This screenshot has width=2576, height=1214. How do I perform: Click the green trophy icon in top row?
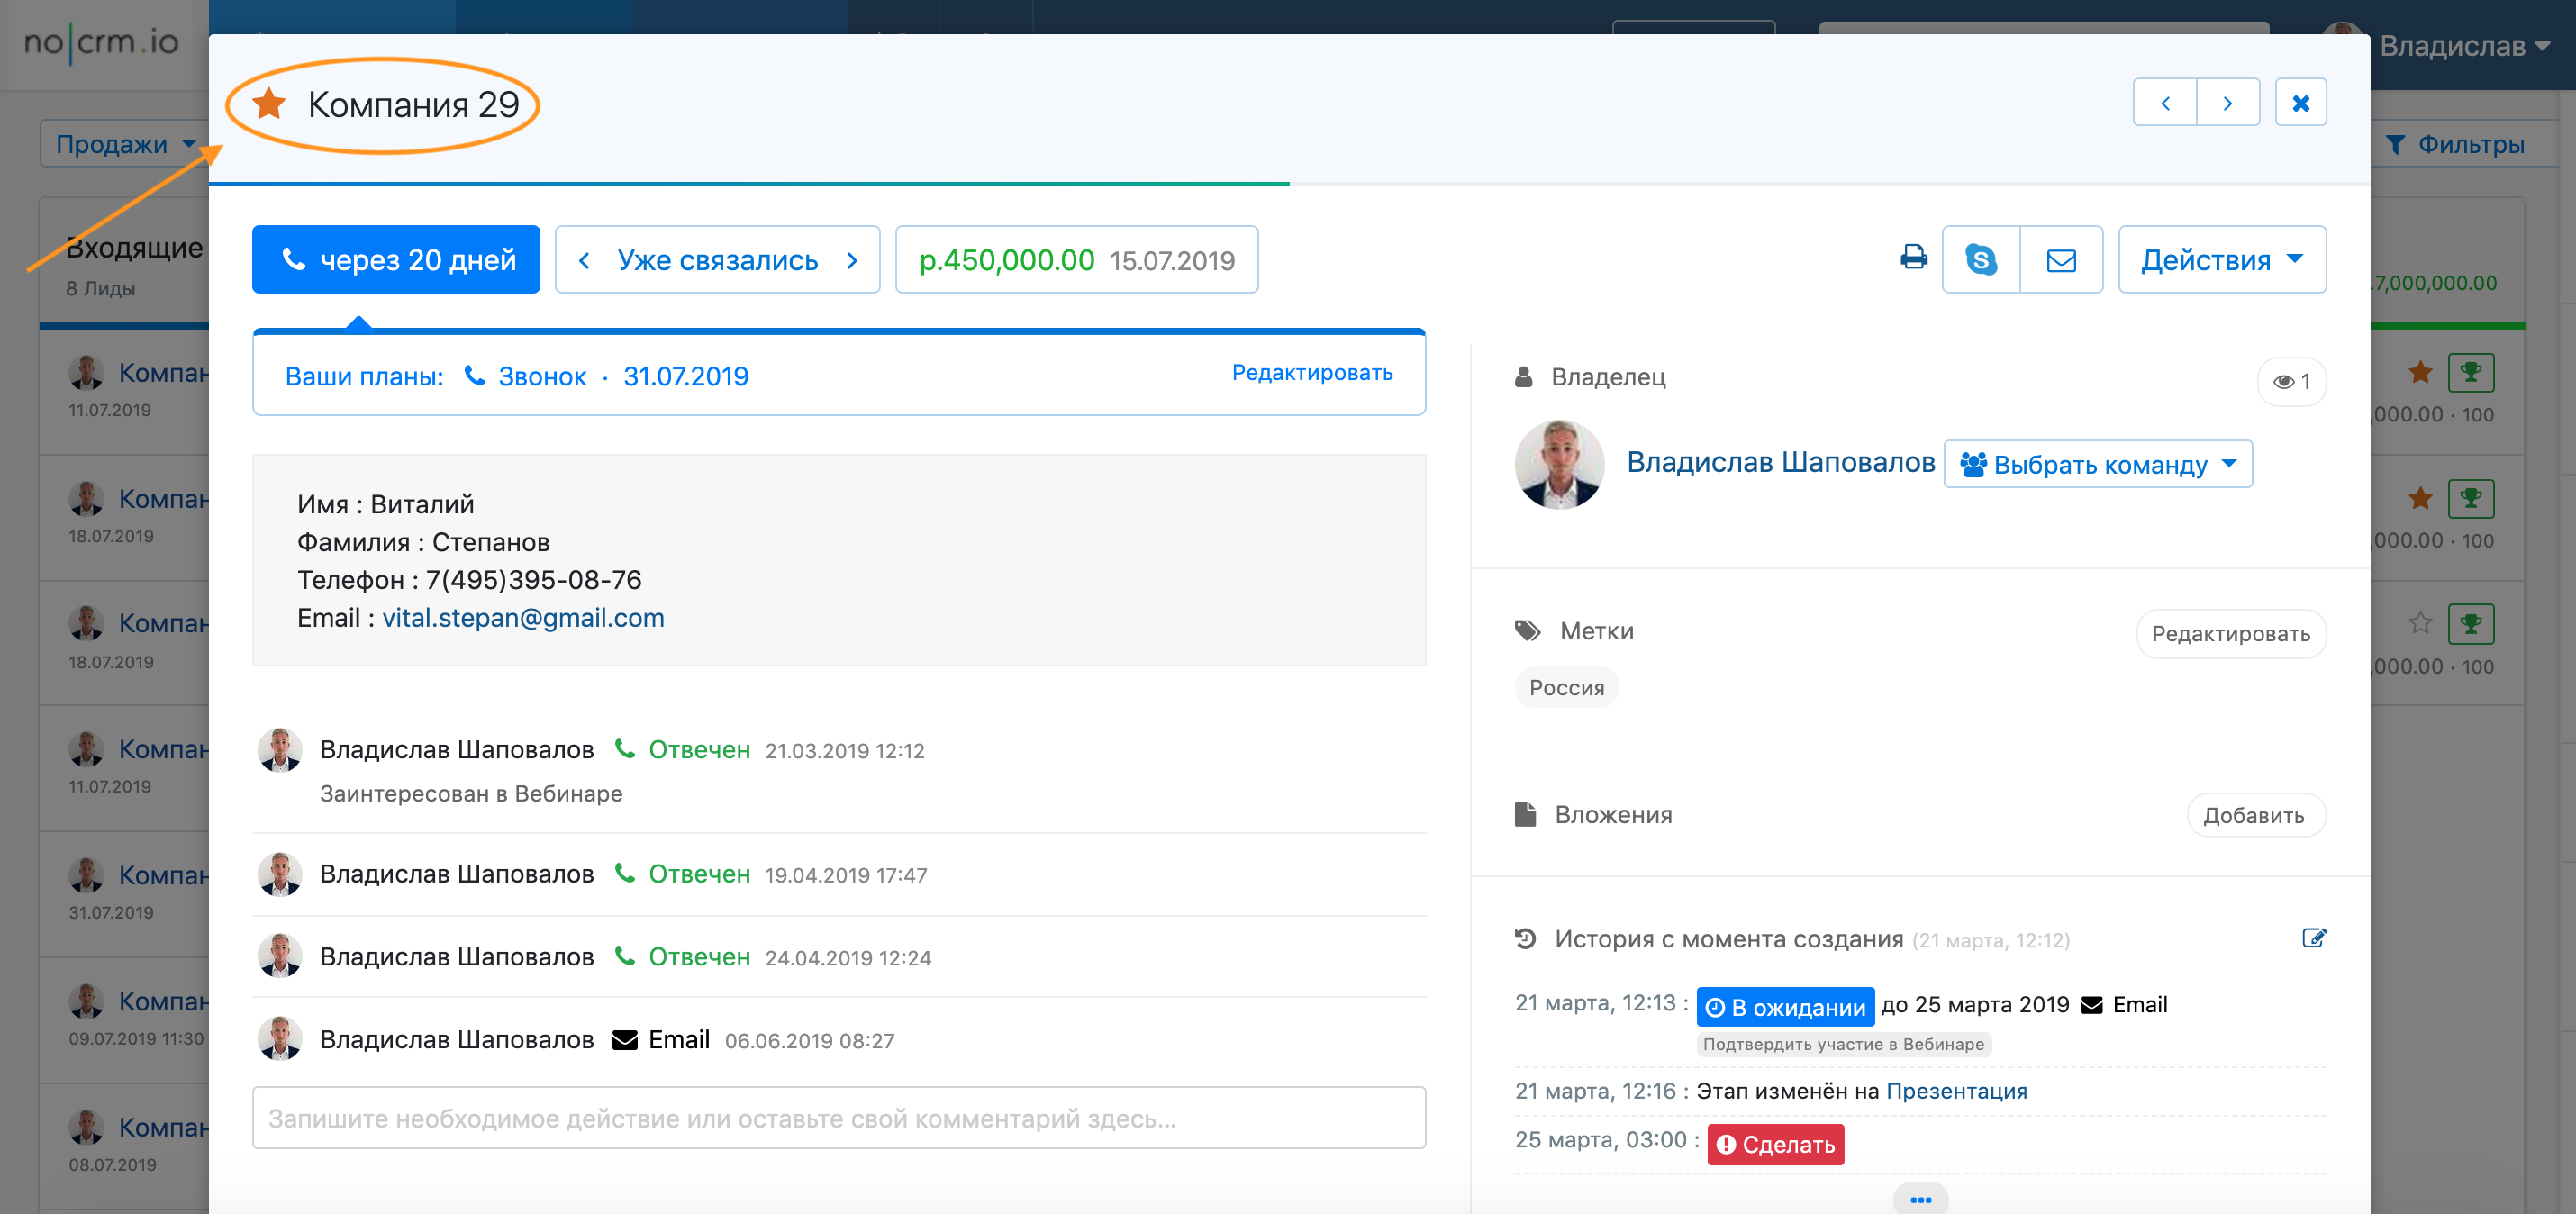(2470, 373)
